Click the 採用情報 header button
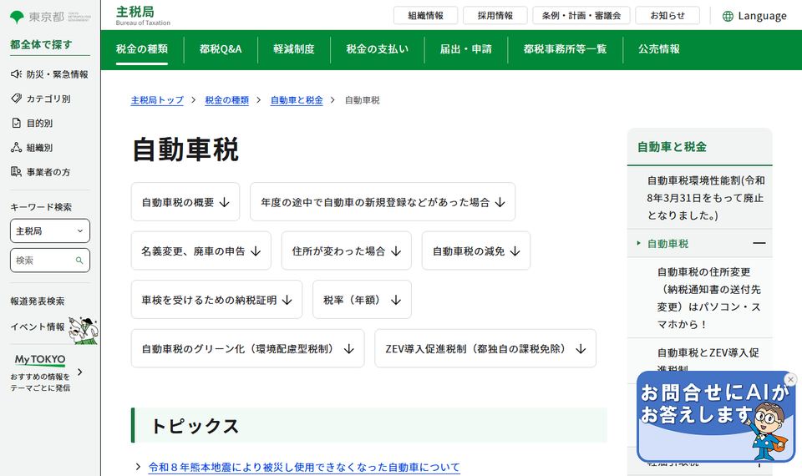This screenshot has width=802, height=476. click(x=495, y=15)
